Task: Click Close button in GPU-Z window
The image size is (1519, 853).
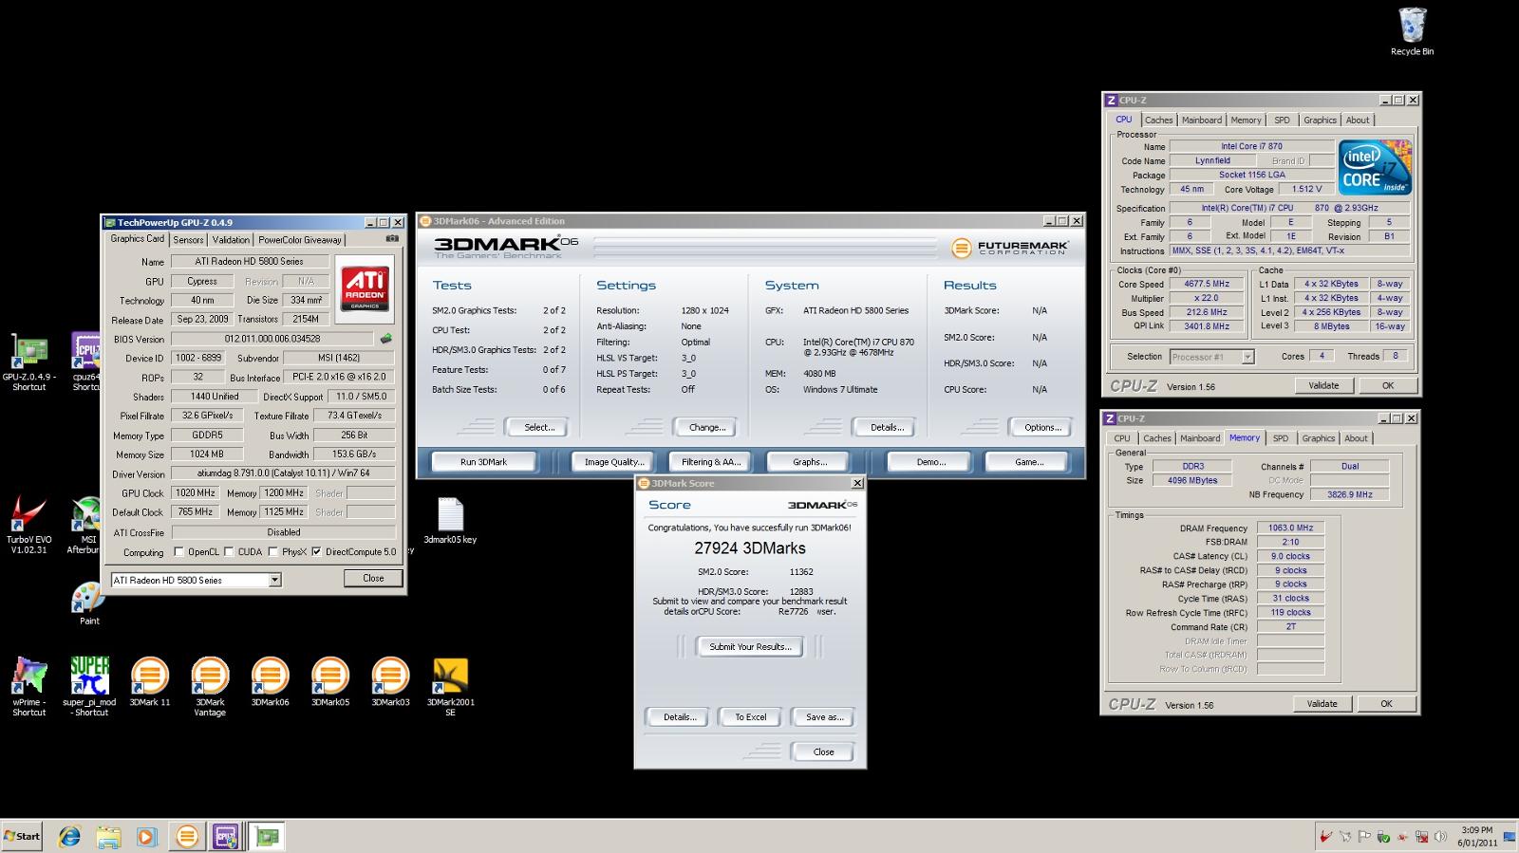Action: (373, 578)
